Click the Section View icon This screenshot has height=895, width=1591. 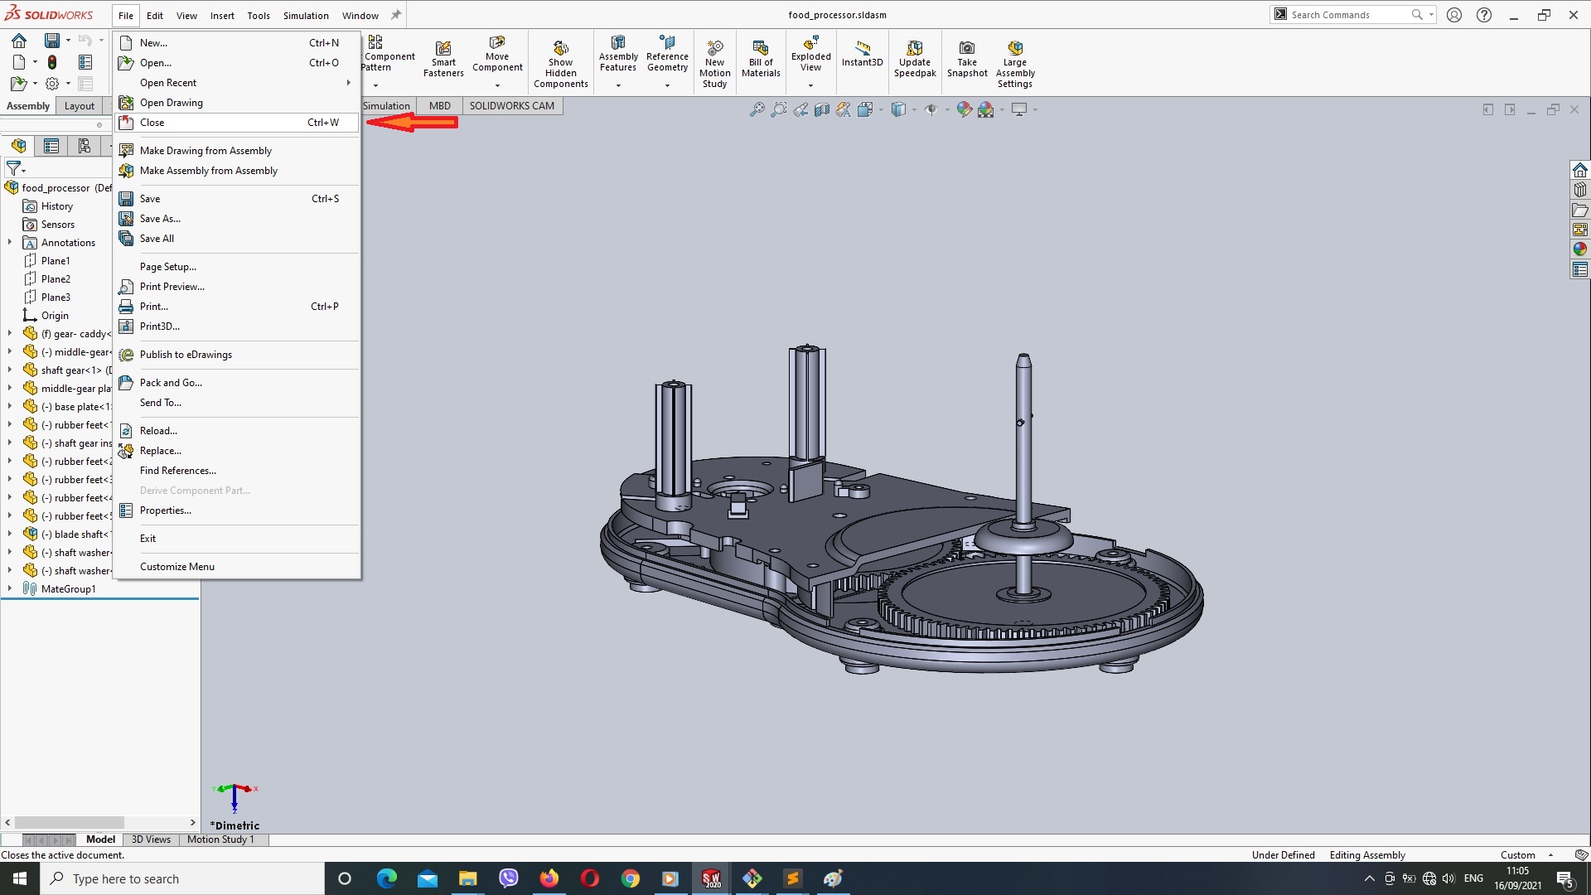point(821,109)
